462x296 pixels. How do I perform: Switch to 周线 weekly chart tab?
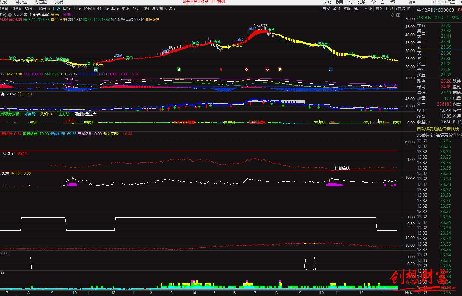point(67,9)
